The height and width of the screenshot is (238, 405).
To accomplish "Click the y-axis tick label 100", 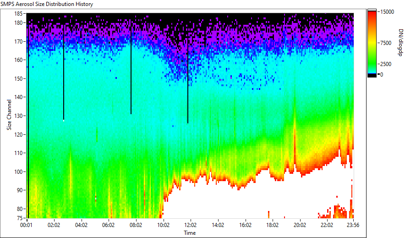I will click(x=19, y=172).
